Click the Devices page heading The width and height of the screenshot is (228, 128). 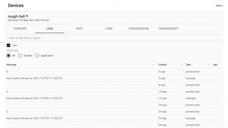tap(16, 5)
